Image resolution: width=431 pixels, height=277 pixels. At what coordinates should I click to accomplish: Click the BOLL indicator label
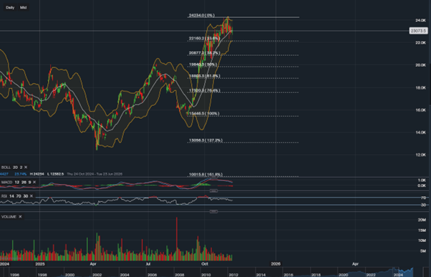tap(6, 167)
